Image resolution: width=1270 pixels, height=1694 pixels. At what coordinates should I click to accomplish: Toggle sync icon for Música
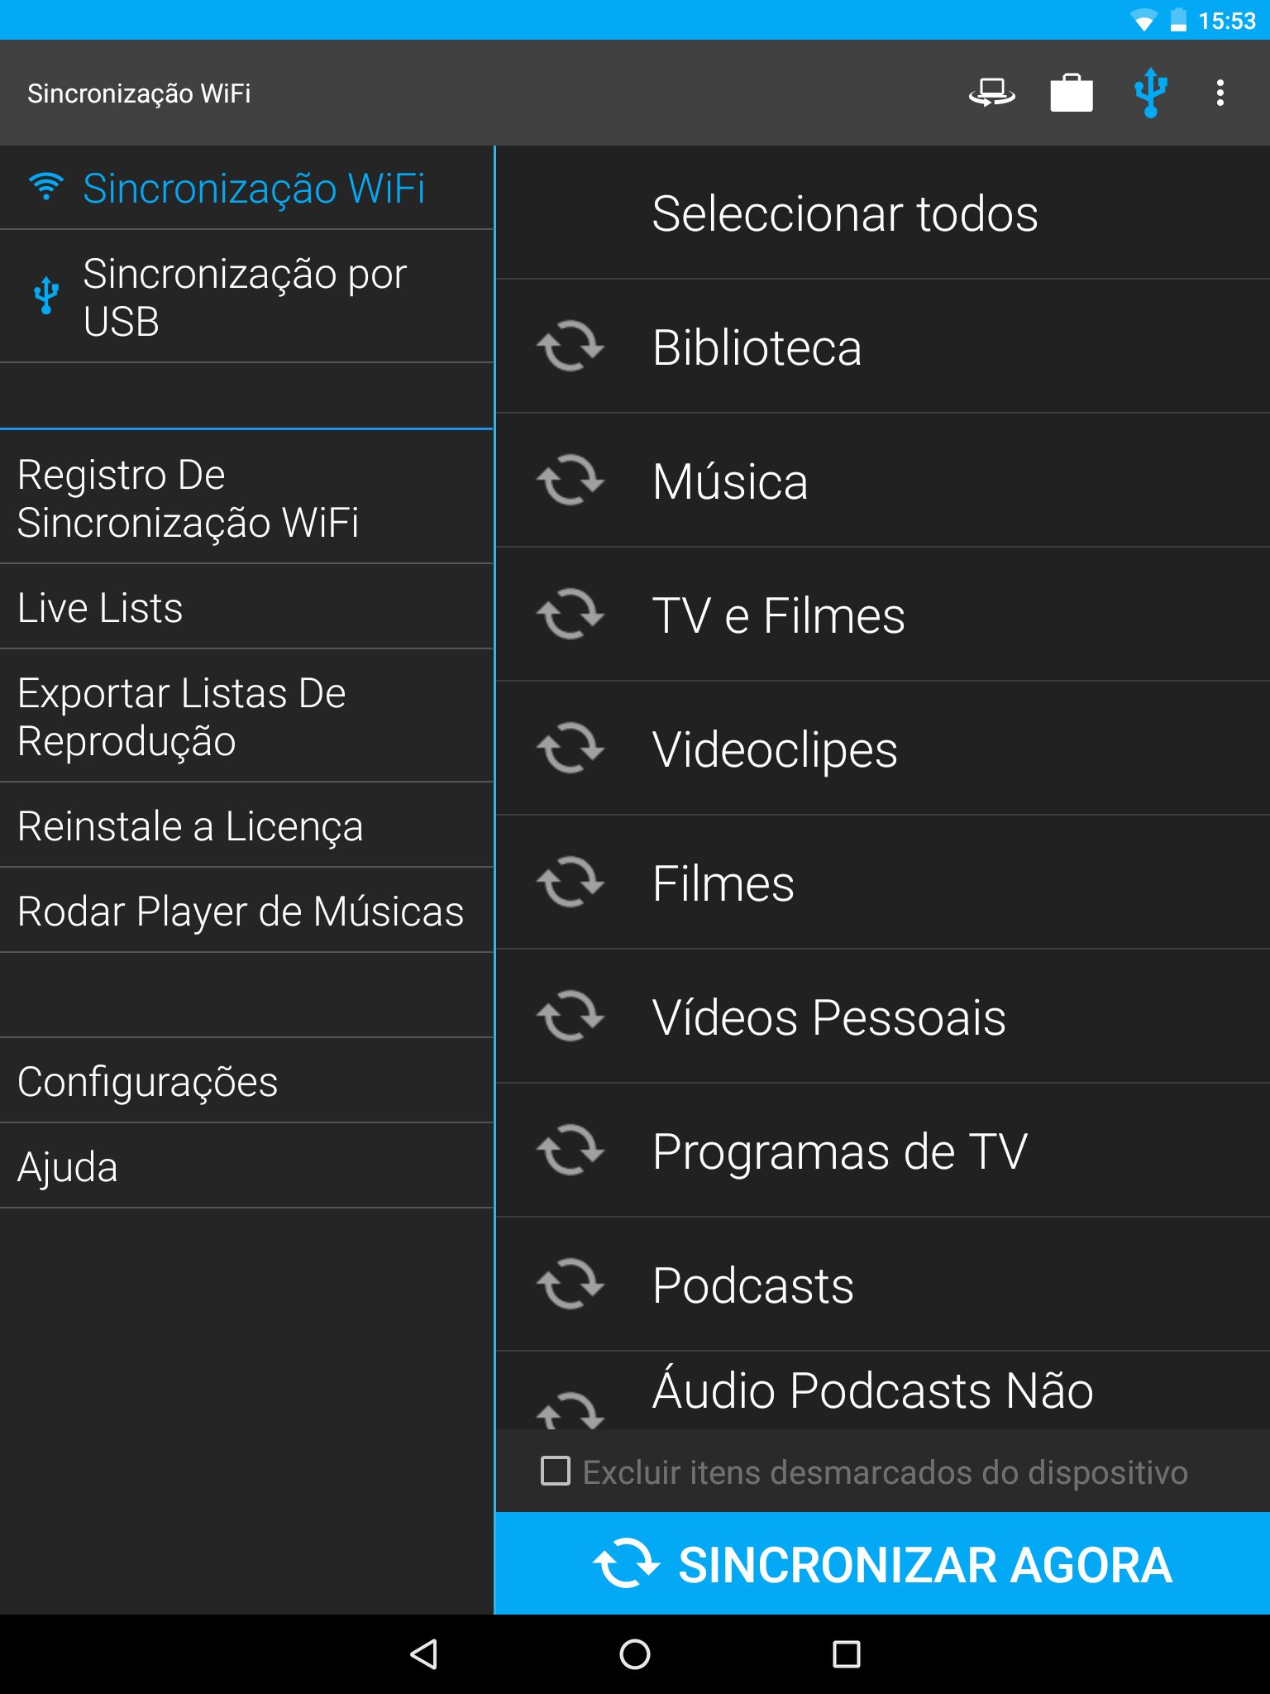[x=571, y=481]
